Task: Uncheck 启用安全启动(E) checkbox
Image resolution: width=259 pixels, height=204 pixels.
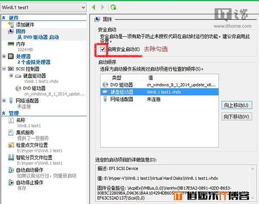Action: 103,49
